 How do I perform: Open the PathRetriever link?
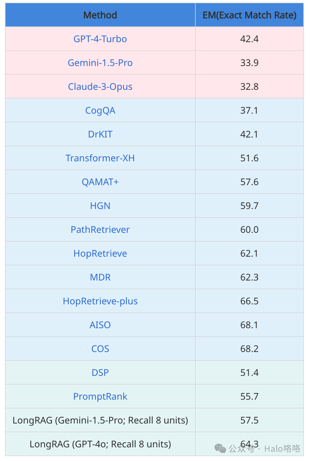point(100,230)
